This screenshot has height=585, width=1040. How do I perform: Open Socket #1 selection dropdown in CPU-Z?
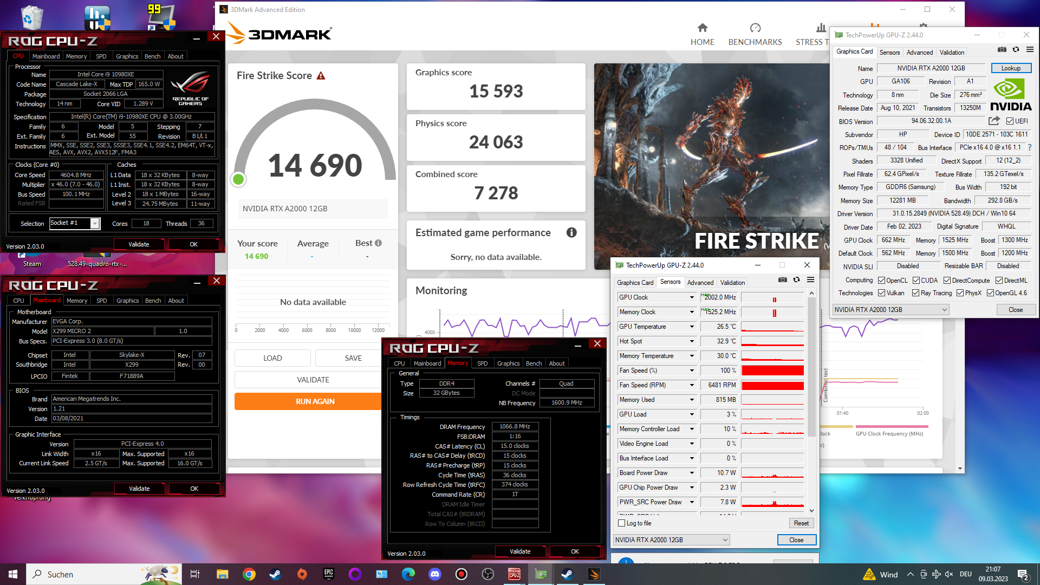[75, 223]
